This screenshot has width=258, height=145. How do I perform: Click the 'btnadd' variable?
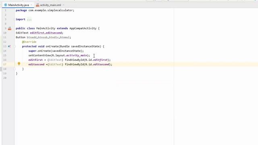coord(31,37)
